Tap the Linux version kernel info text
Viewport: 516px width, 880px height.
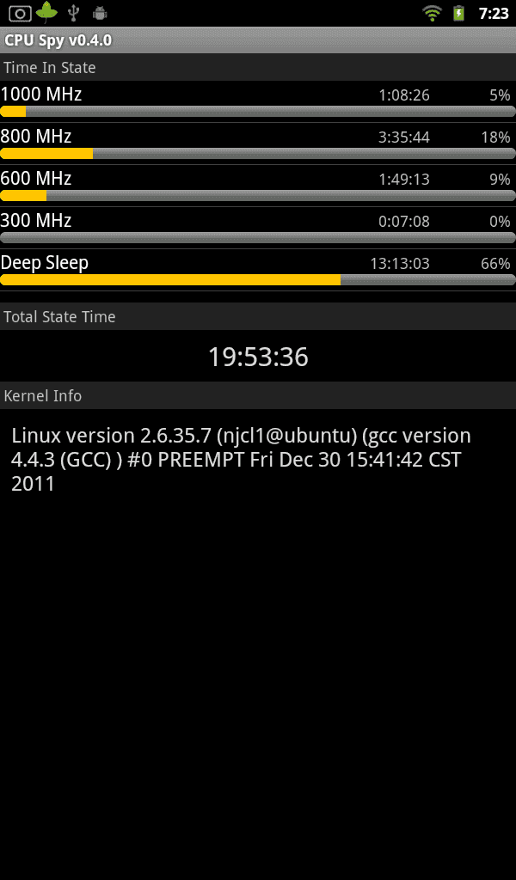click(x=242, y=459)
